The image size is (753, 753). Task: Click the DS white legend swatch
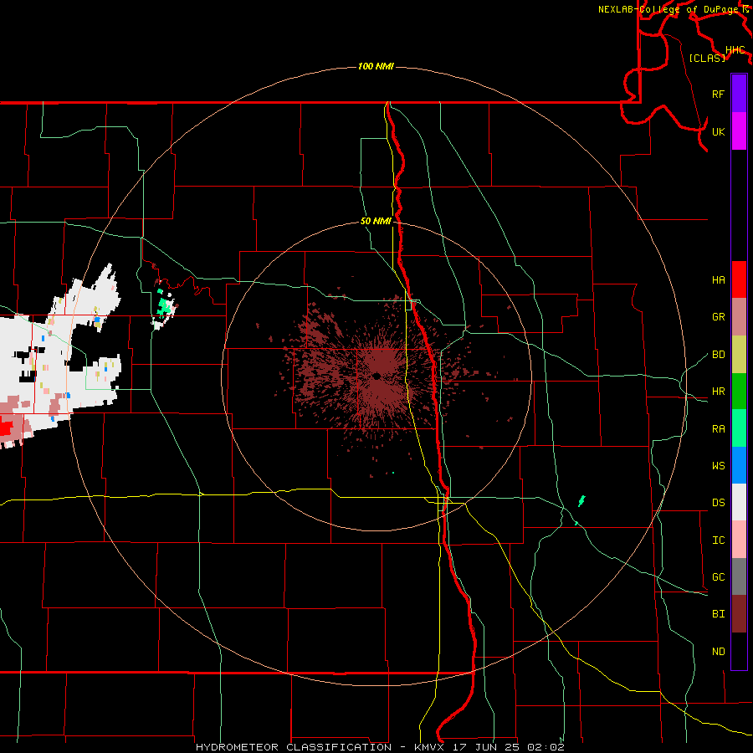tap(739, 502)
